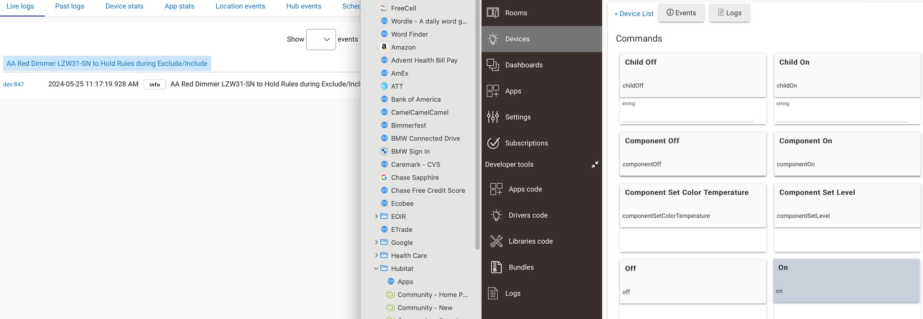Expand the Google bookmarks folder chevron
The width and height of the screenshot is (923, 319).
376,243
